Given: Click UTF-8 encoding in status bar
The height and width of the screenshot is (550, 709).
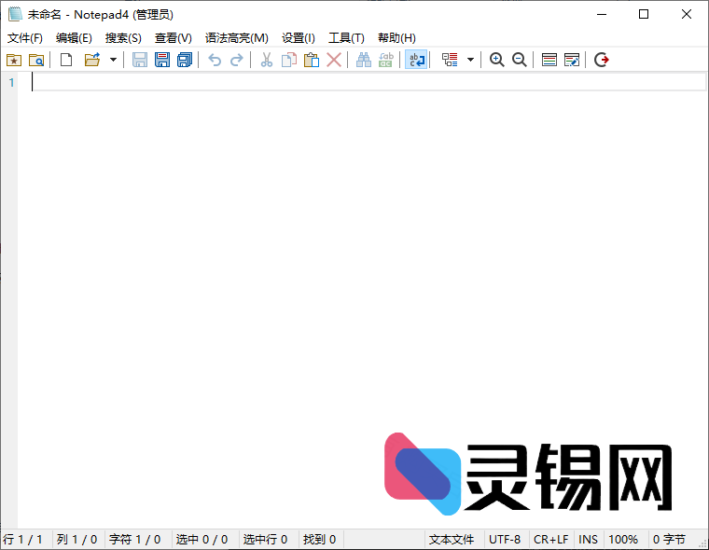Looking at the screenshot, I should tap(505, 539).
